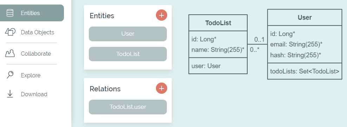
Task: Click the Explore magnifier icon
Action: [x=10, y=75]
